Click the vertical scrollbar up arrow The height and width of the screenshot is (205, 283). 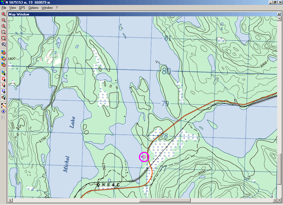pyautogui.click(x=279, y=18)
